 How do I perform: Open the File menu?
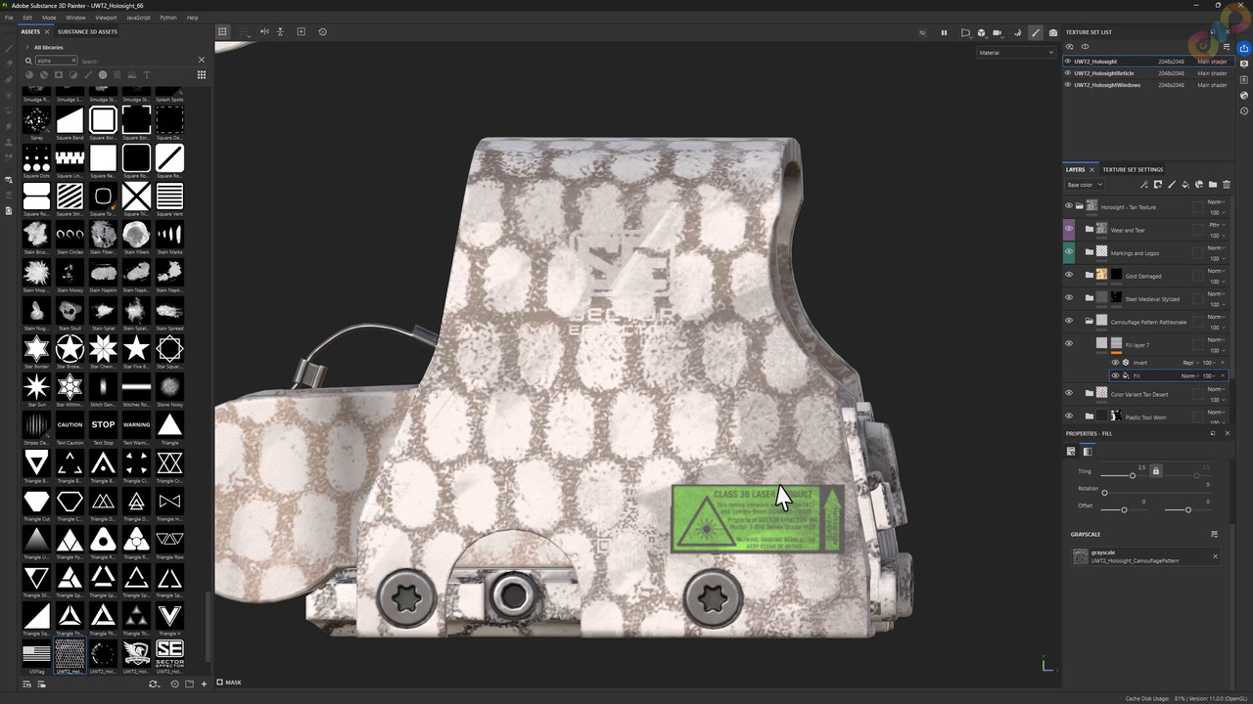9,18
